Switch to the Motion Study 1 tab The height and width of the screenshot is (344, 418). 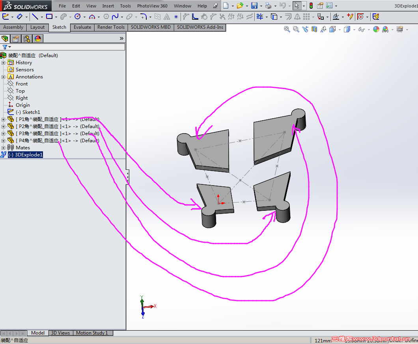click(x=92, y=333)
